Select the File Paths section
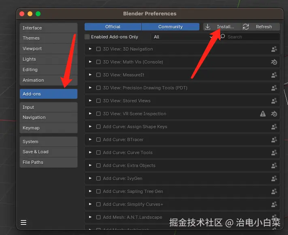288x235 pixels. point(49,162)
